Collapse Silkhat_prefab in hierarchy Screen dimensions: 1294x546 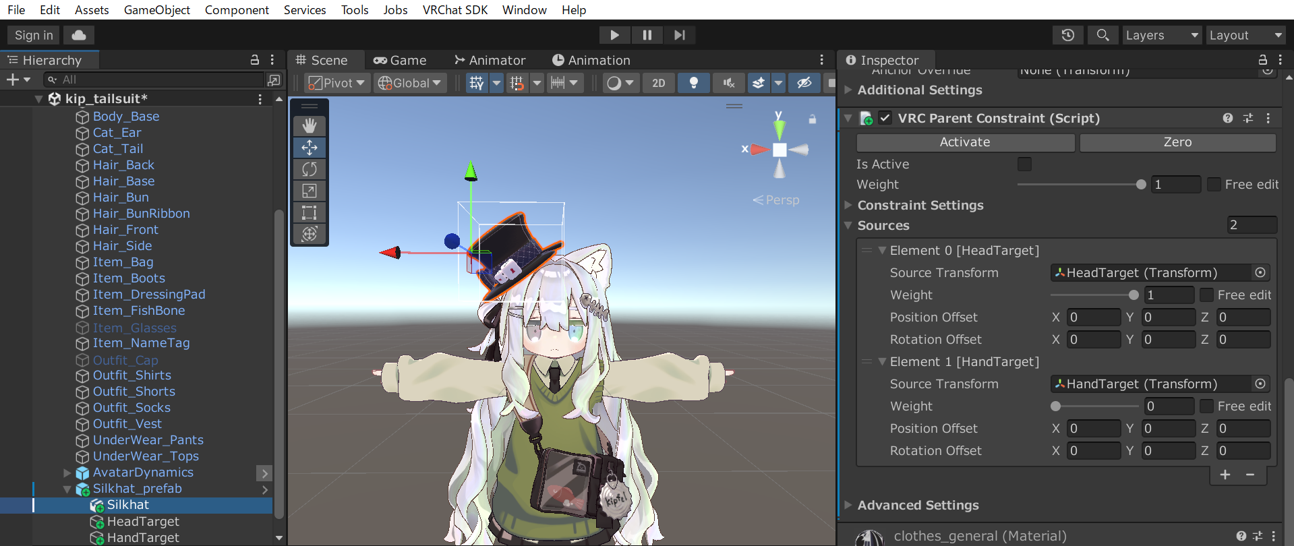click(67, 489)
